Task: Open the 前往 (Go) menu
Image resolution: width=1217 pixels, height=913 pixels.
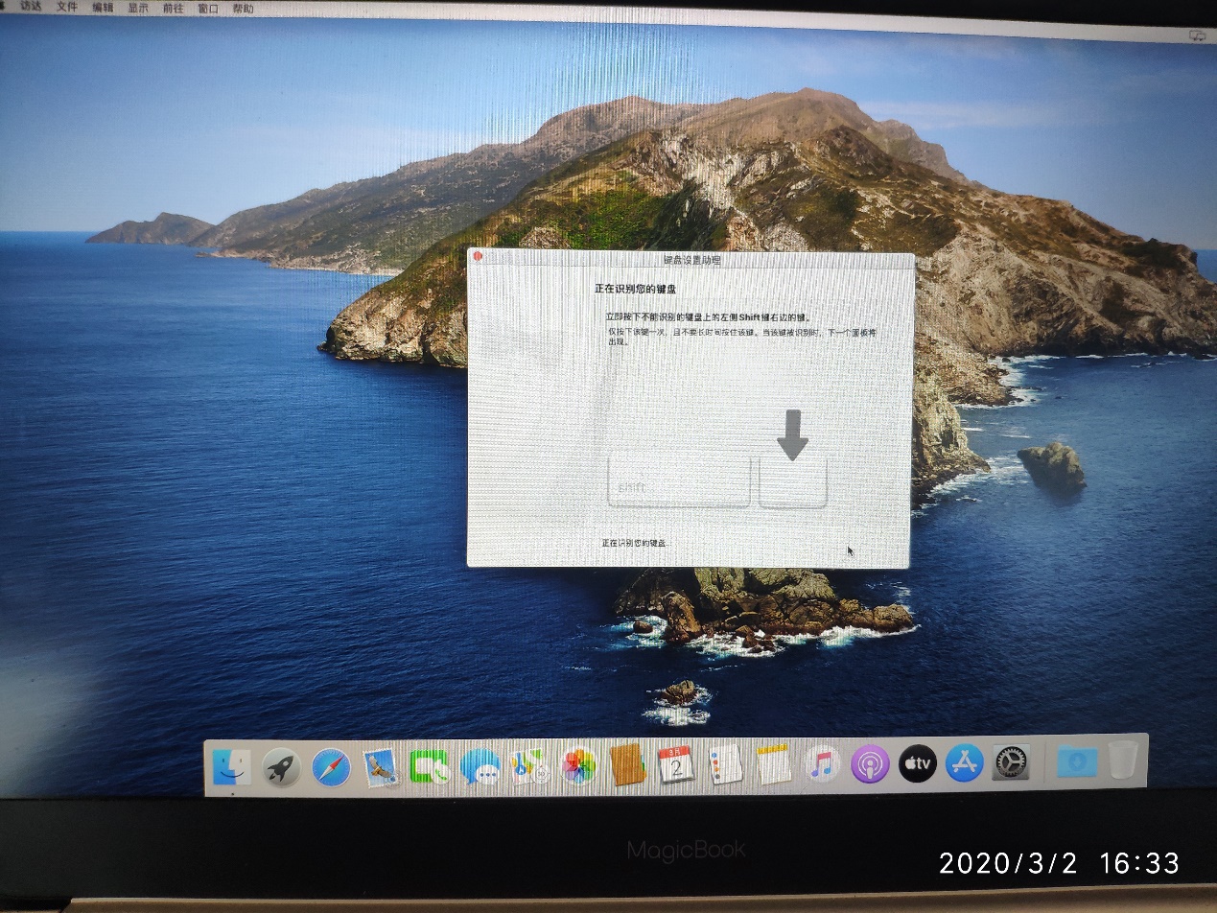Action: 174,9
